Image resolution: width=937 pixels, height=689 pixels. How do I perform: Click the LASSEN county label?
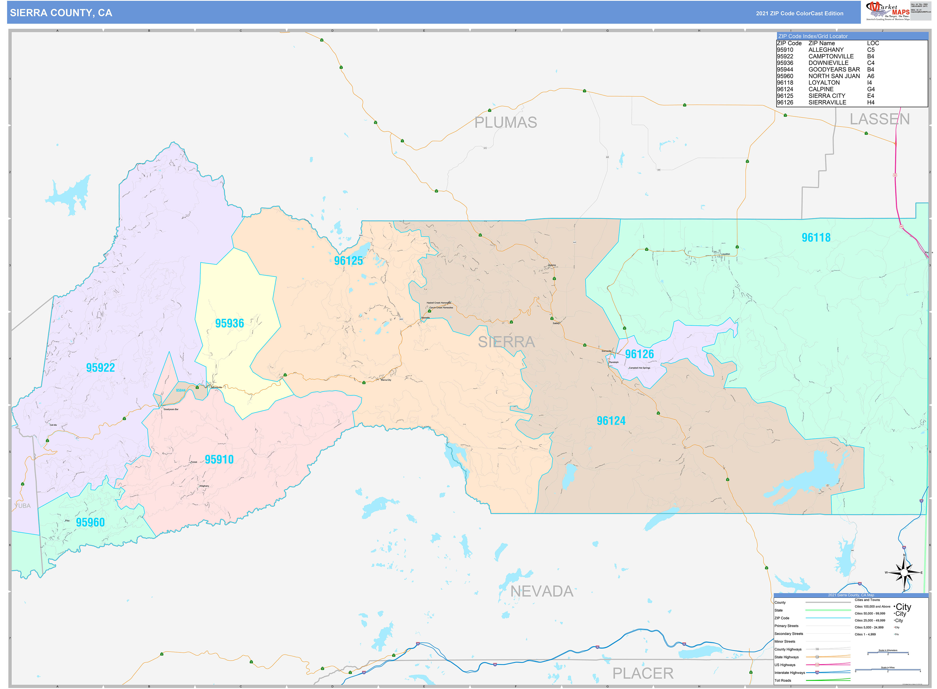(880, 119)
